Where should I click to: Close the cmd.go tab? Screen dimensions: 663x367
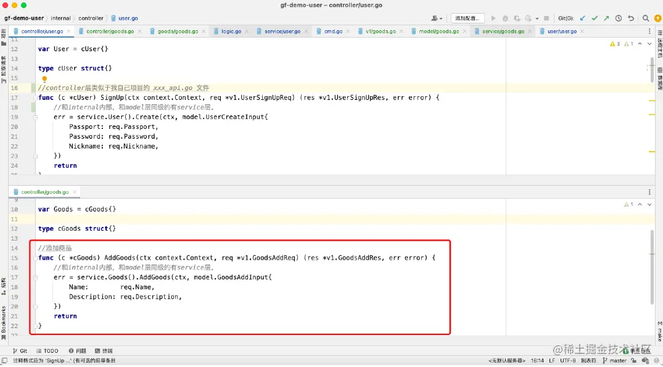tap(348, 31)
